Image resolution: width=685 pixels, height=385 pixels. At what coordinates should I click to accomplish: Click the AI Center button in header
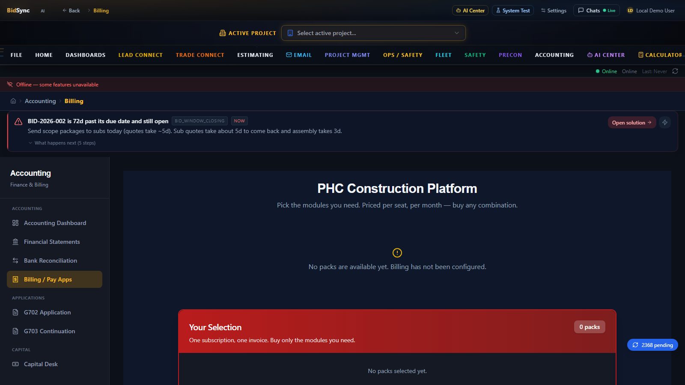pos(470,10)
